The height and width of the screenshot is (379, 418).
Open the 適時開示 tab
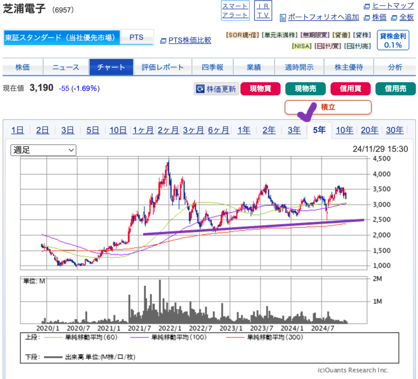(x=299, y=67)
